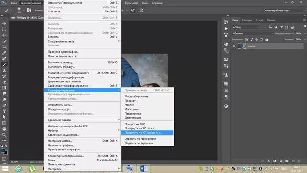Open the workspace selector dropdown
307x173 pixels.
[284, 10]
